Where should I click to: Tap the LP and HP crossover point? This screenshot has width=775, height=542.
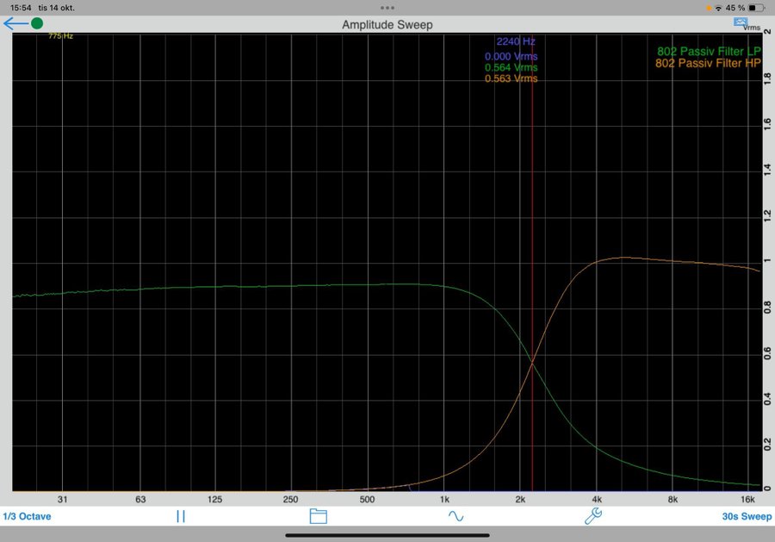532,363
